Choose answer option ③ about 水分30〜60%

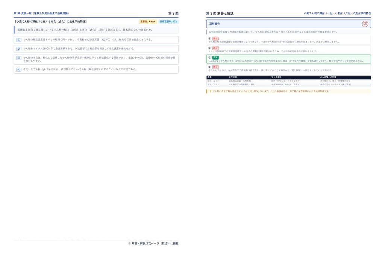click(96, 59)
